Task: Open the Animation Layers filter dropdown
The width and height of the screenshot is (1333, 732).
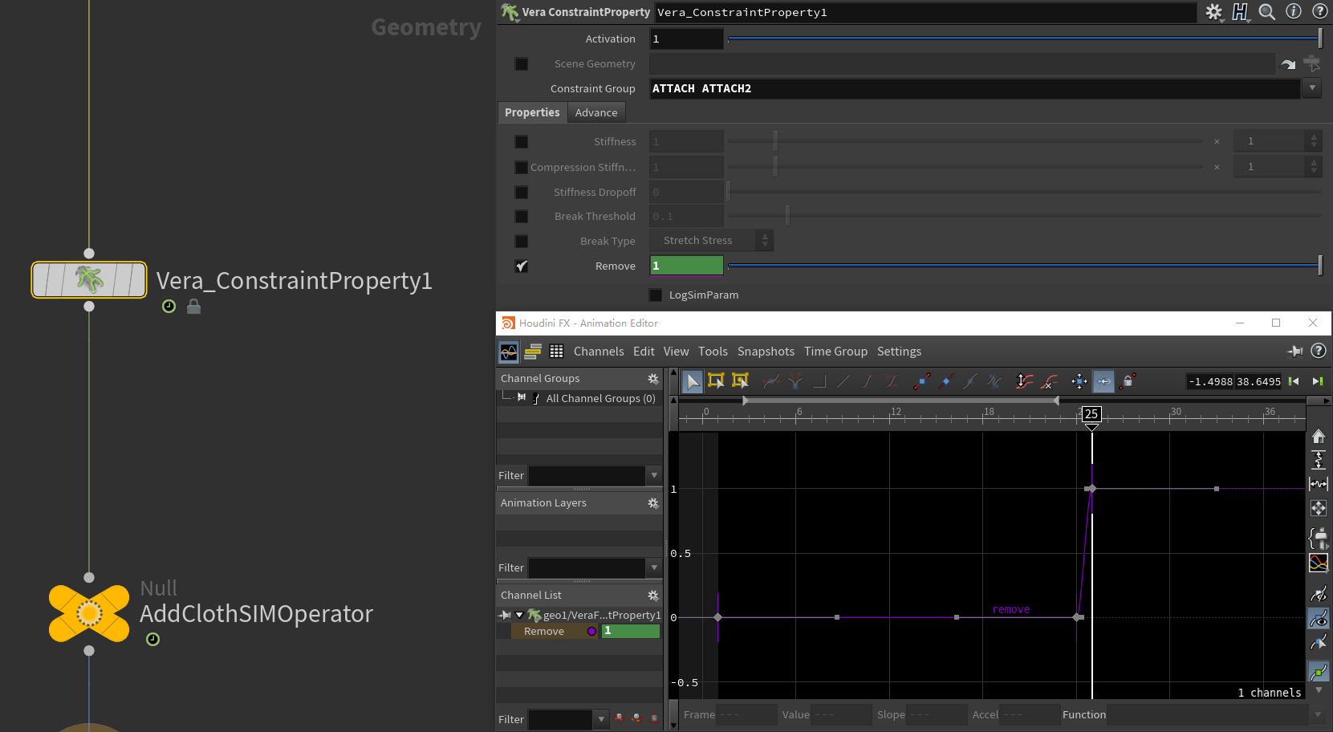Action: tap(654, 568)
